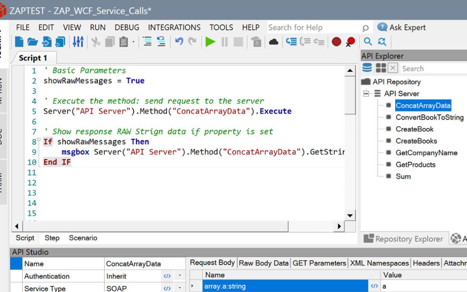
Task: Open the Service Type dropdown arrow
Action: click(179, 289)
